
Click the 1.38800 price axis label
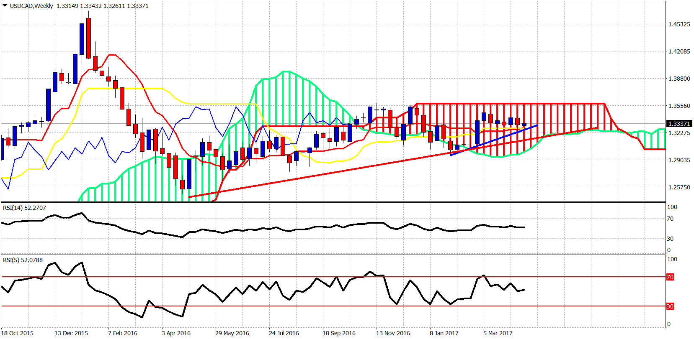click(x=679, y=79)
